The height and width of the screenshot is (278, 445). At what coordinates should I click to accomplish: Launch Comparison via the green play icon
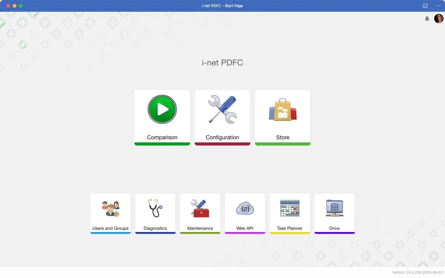tap(162, 109)
